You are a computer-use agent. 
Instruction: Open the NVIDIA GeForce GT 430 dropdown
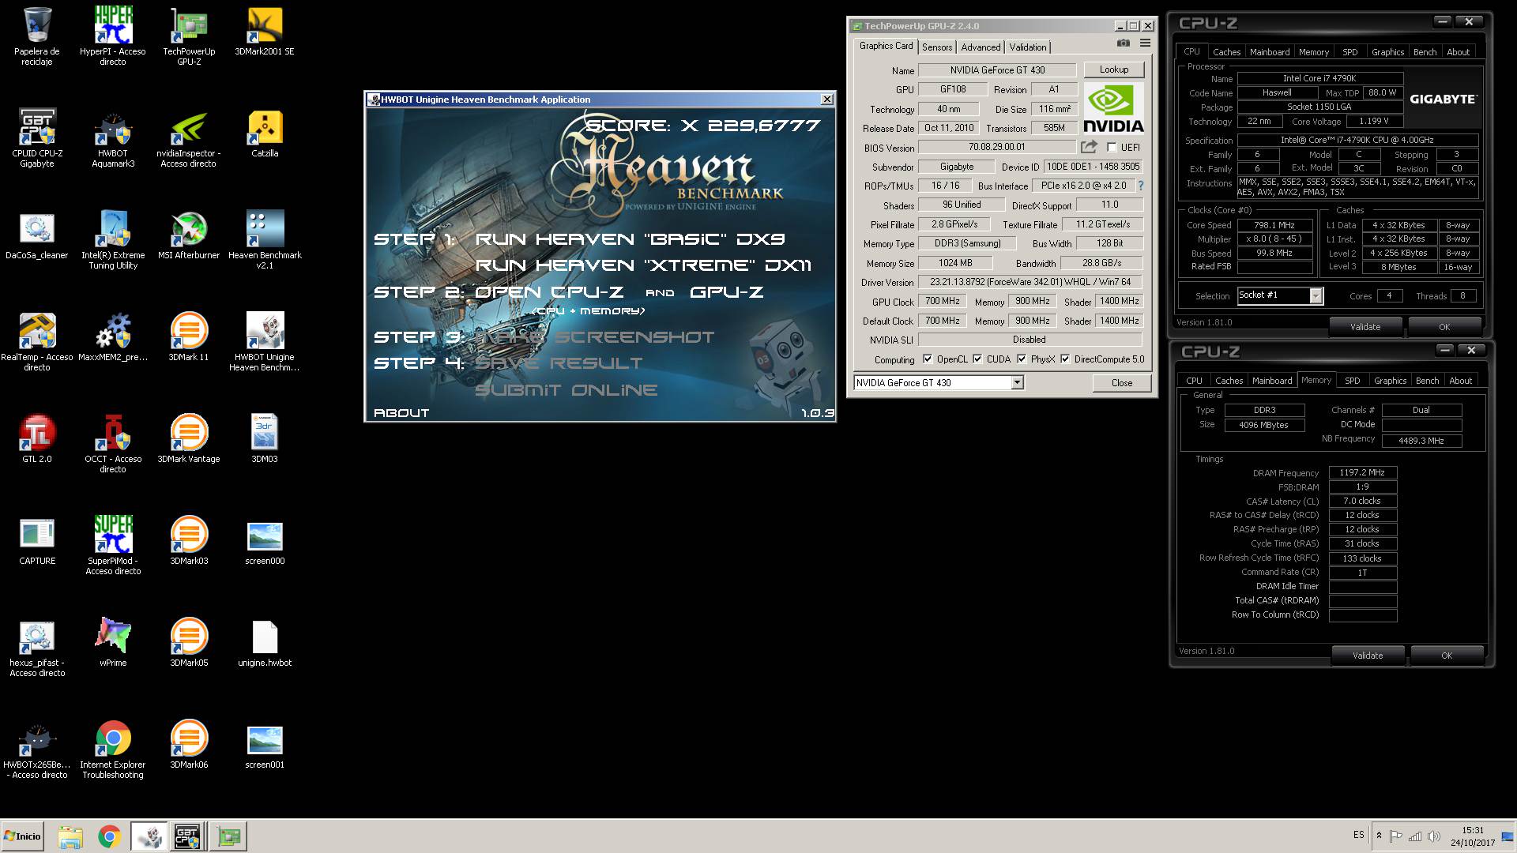(x=1017, y=383)
